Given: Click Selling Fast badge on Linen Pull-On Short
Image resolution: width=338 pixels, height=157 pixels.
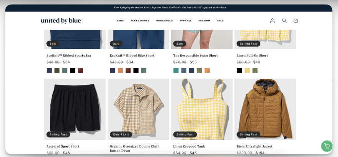Looking at the screenshot, I should pyautogui.click(x=248, y=43).
